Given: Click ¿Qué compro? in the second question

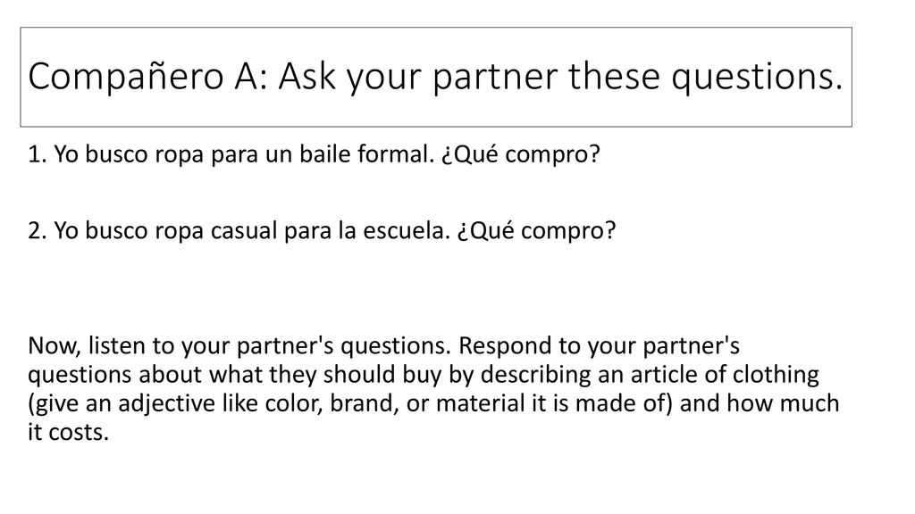Looking at the screenshot, I should tap(536, 231).
